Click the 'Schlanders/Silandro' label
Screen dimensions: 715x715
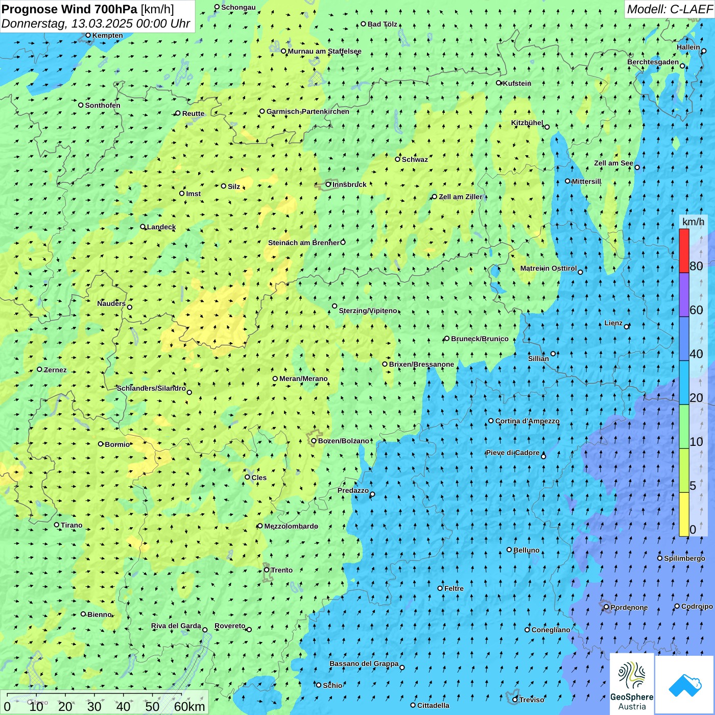pos(152,388)
